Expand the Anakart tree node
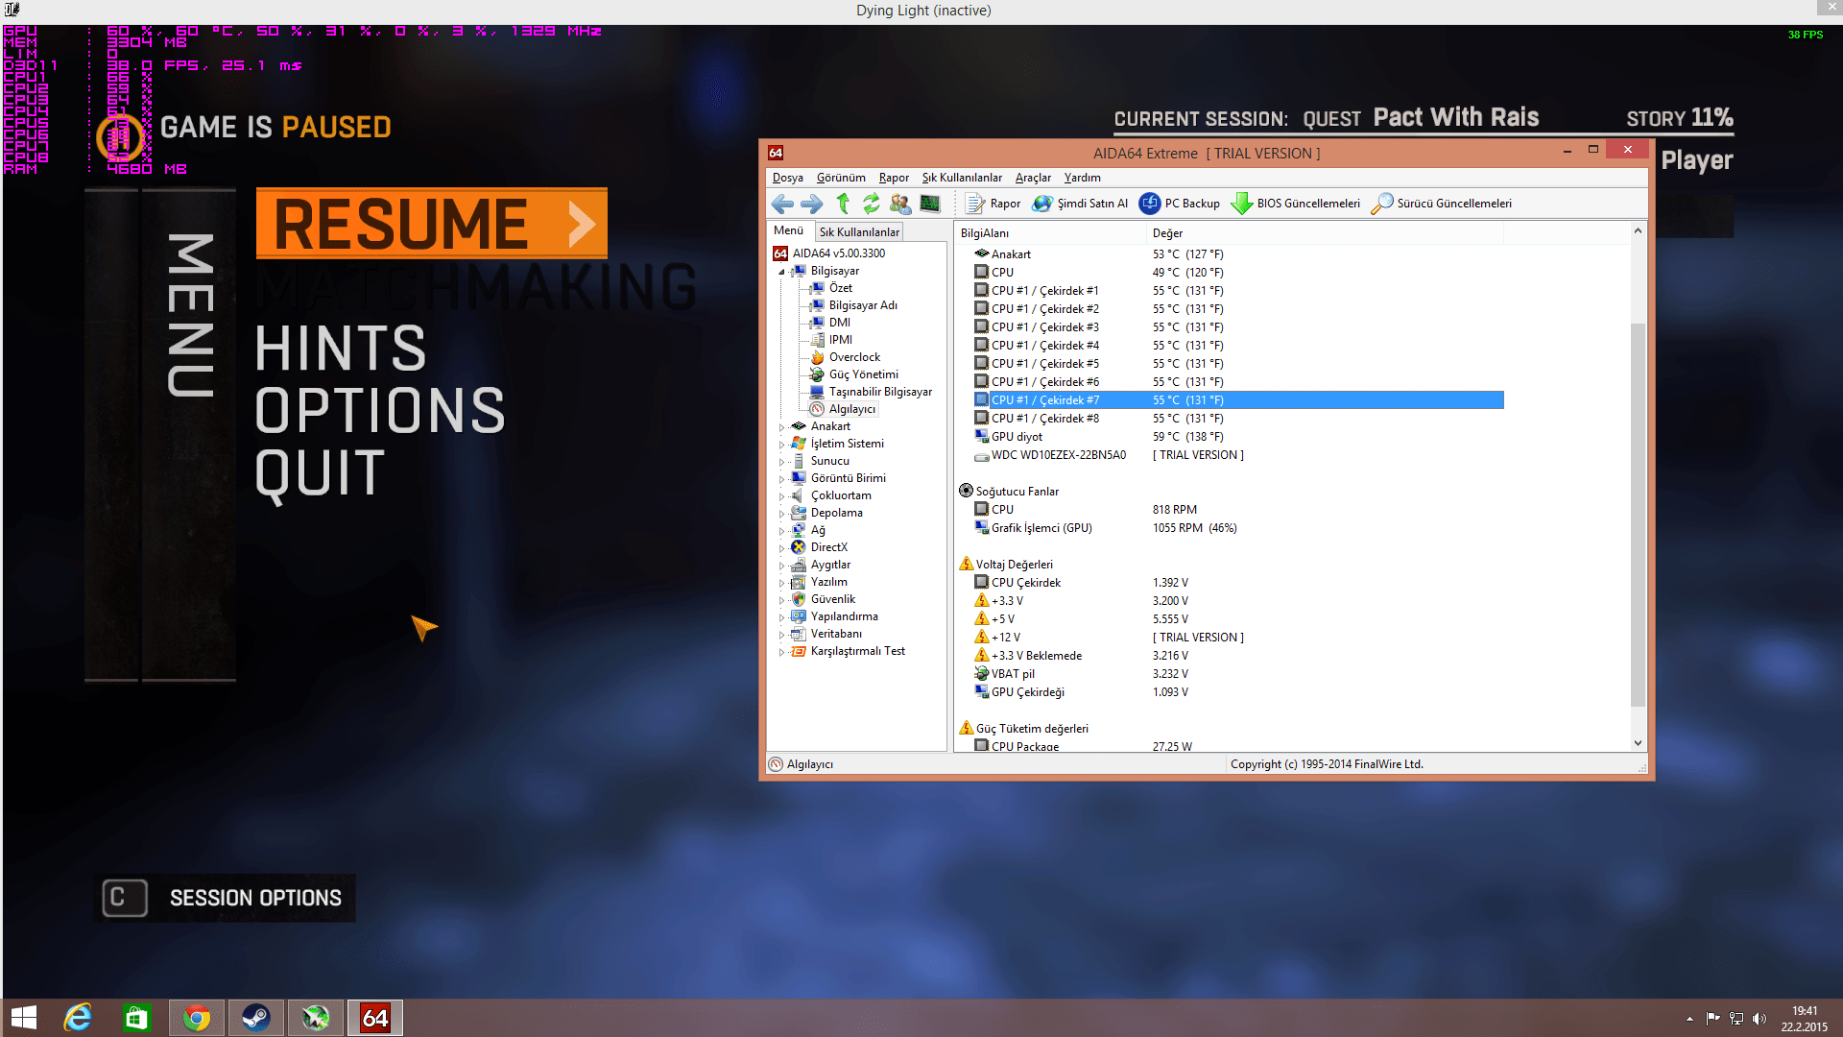This screenshot has width=1843, height=1037. [x=781, y=427]
